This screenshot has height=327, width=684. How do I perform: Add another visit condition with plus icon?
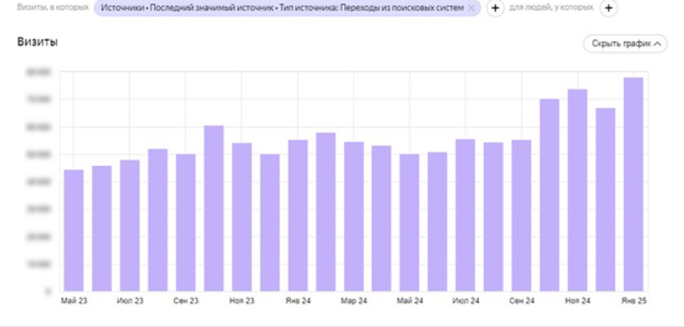pos(495,9)
